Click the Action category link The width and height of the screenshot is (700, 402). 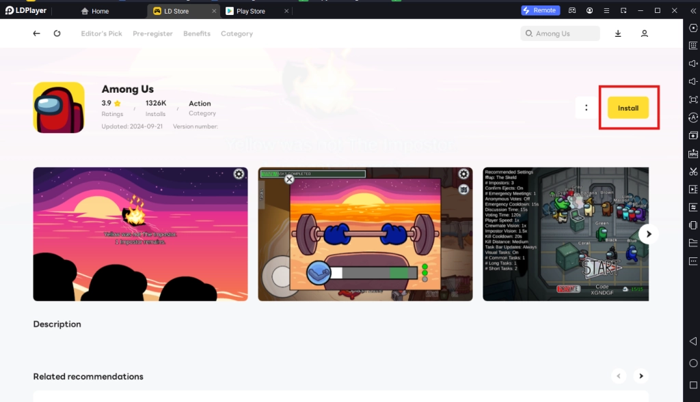200,103
